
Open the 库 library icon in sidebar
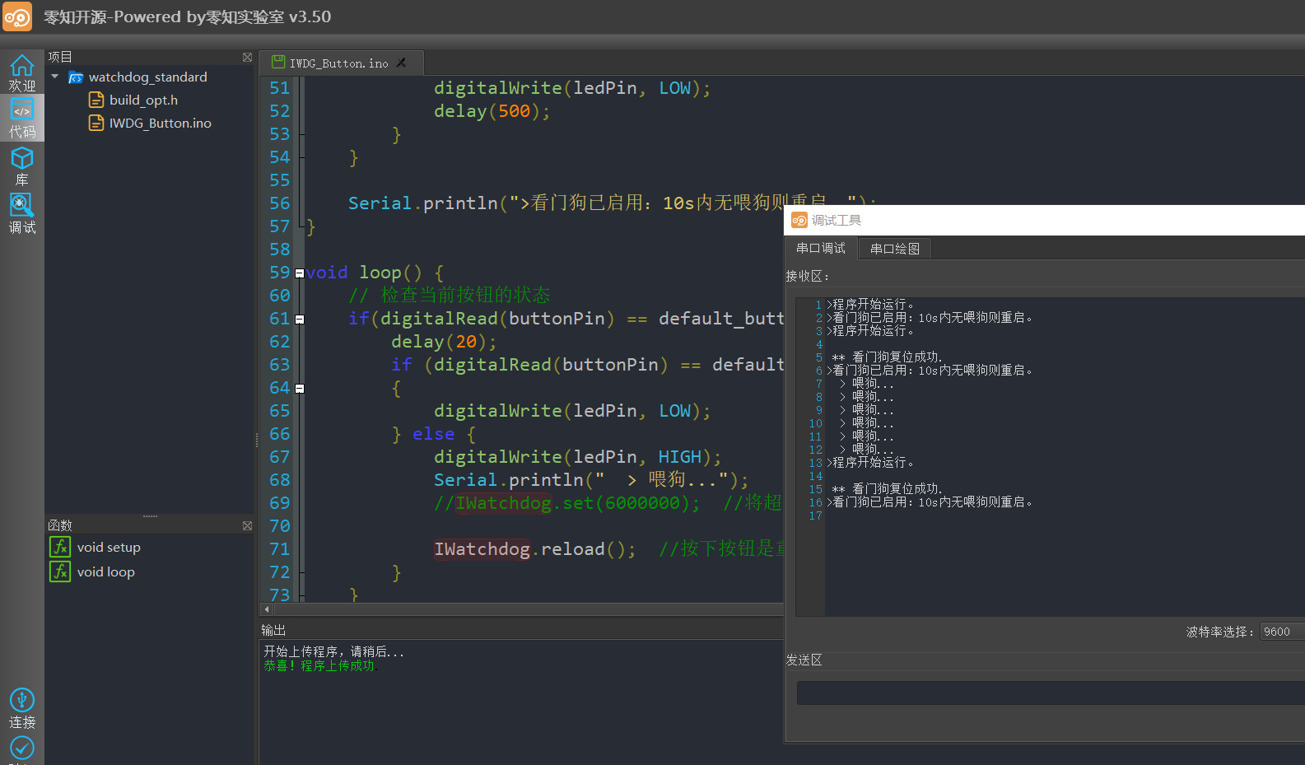click(x=21, y=166)
